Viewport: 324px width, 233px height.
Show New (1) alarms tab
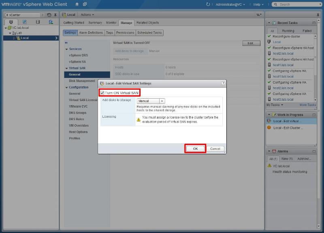[287, 159]
